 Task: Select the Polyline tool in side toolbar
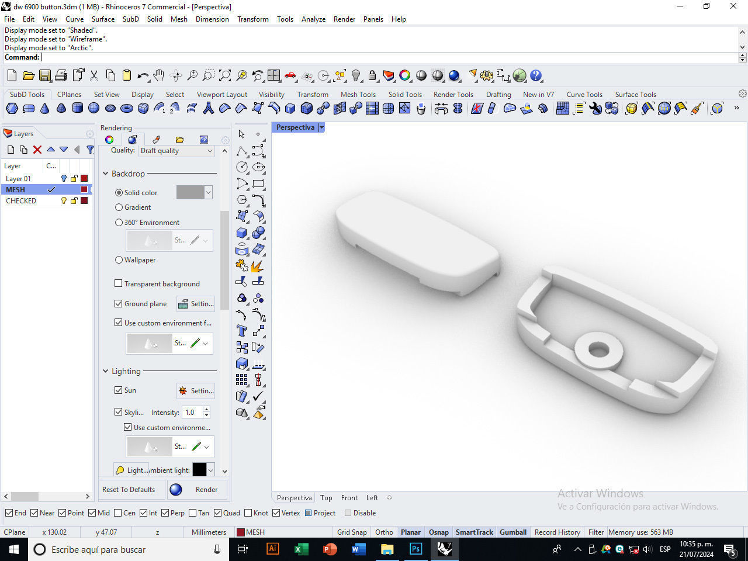[242, 152]
